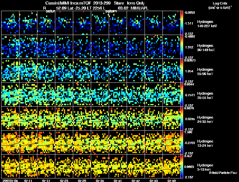Click the '07:23' time axis label

pos(64,181)
